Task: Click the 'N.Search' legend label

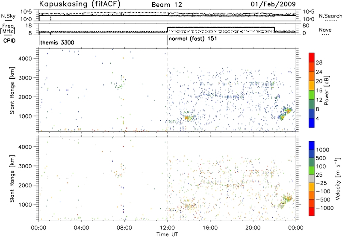Action: pyautogui.click(x=330, y=16)
